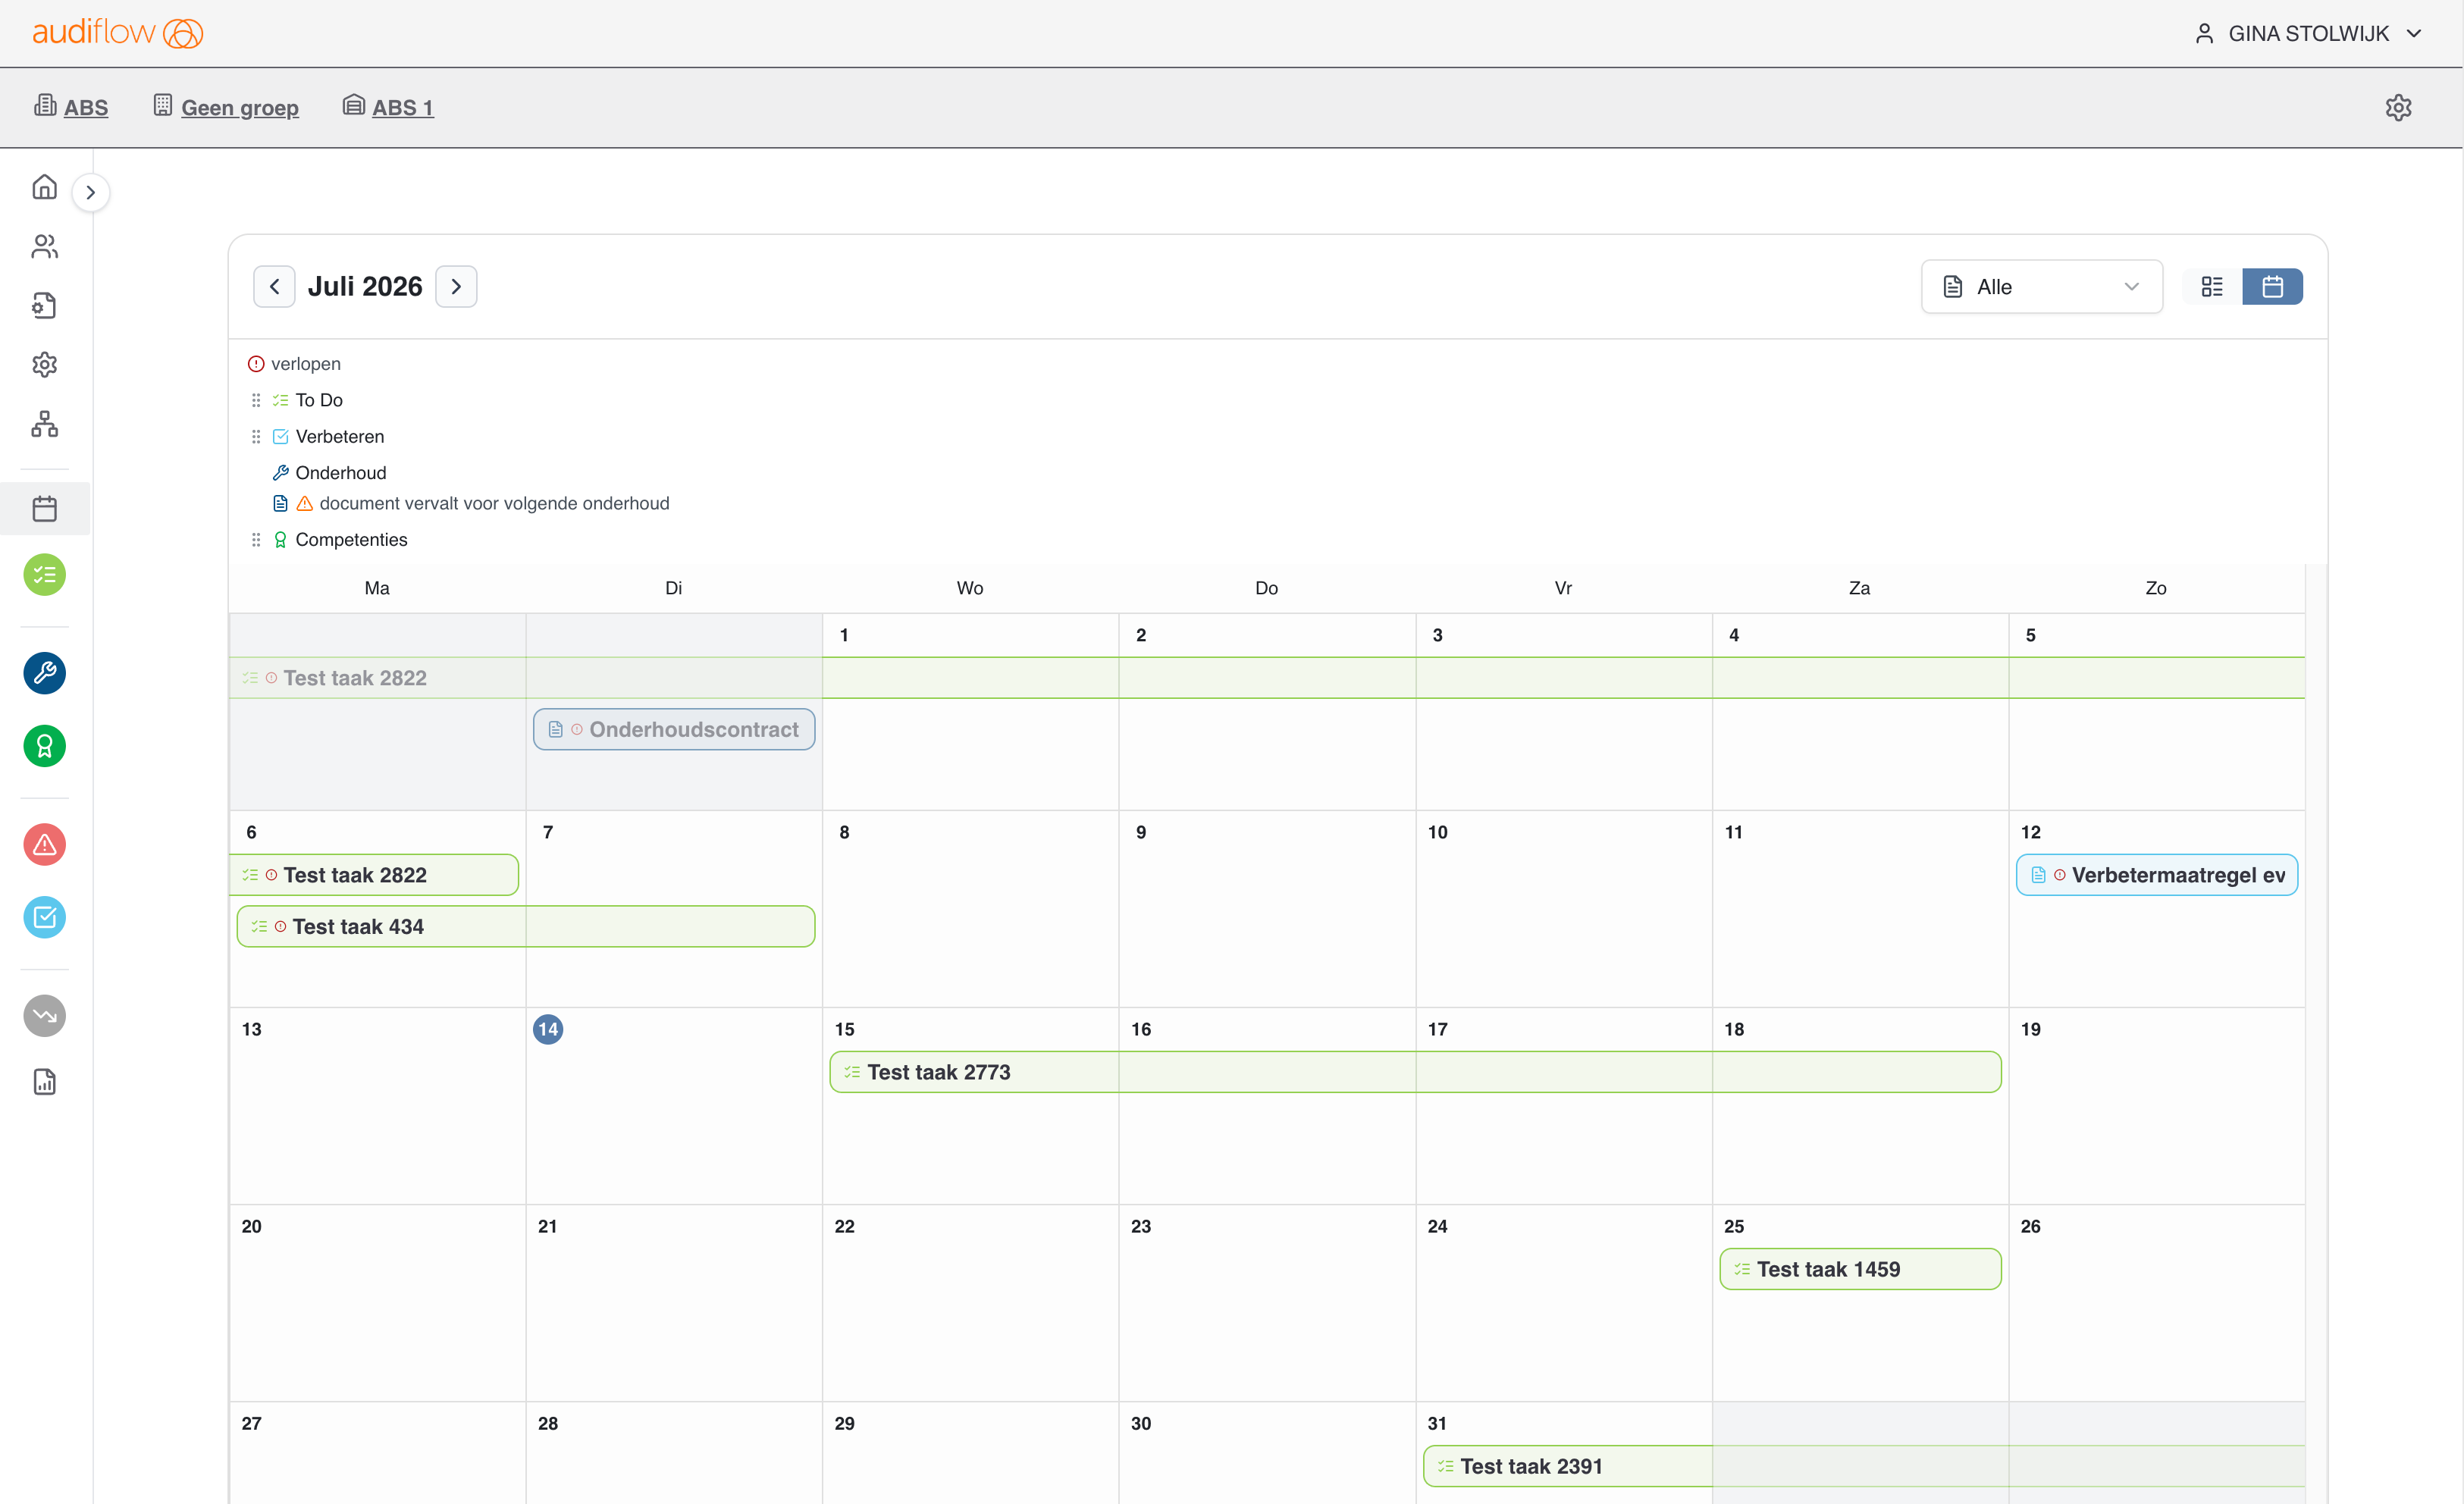Open the home icon in sidebar
The height and width of the screenshot is (1504, 2464).
click(45, 187)
